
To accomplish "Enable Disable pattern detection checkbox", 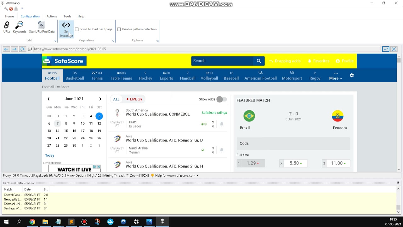I will click(x=119, y=29).
